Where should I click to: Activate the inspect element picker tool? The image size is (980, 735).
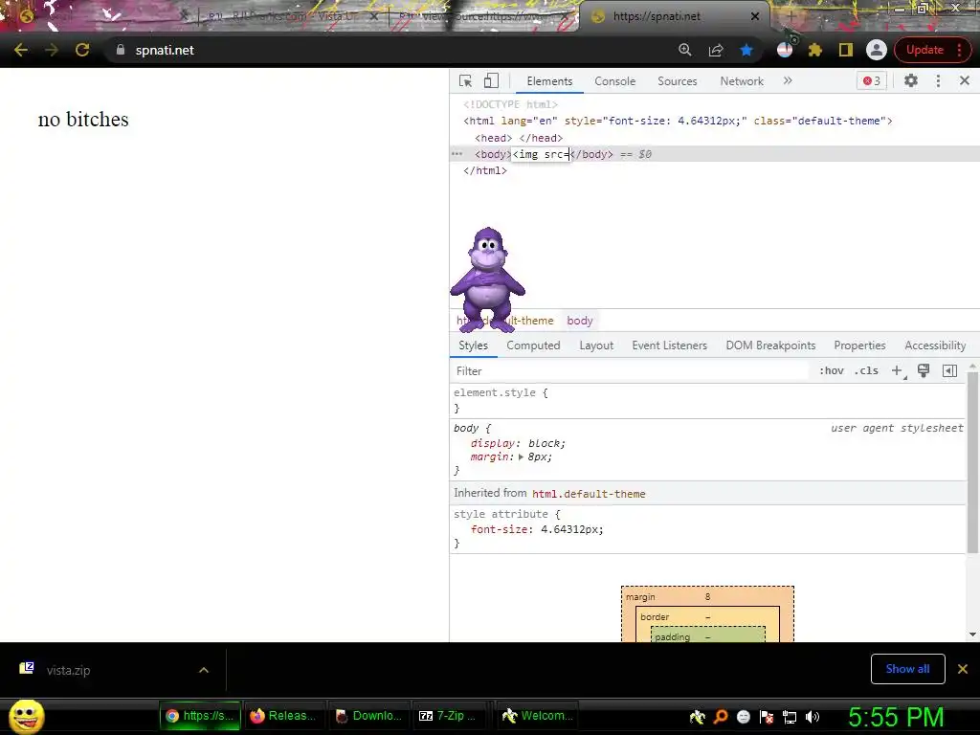(x=466, y=80)
